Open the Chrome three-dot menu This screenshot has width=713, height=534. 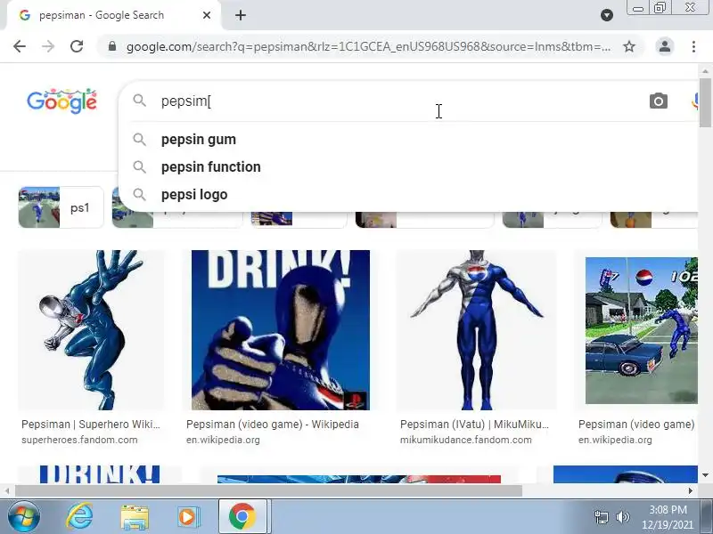point(693,46)
